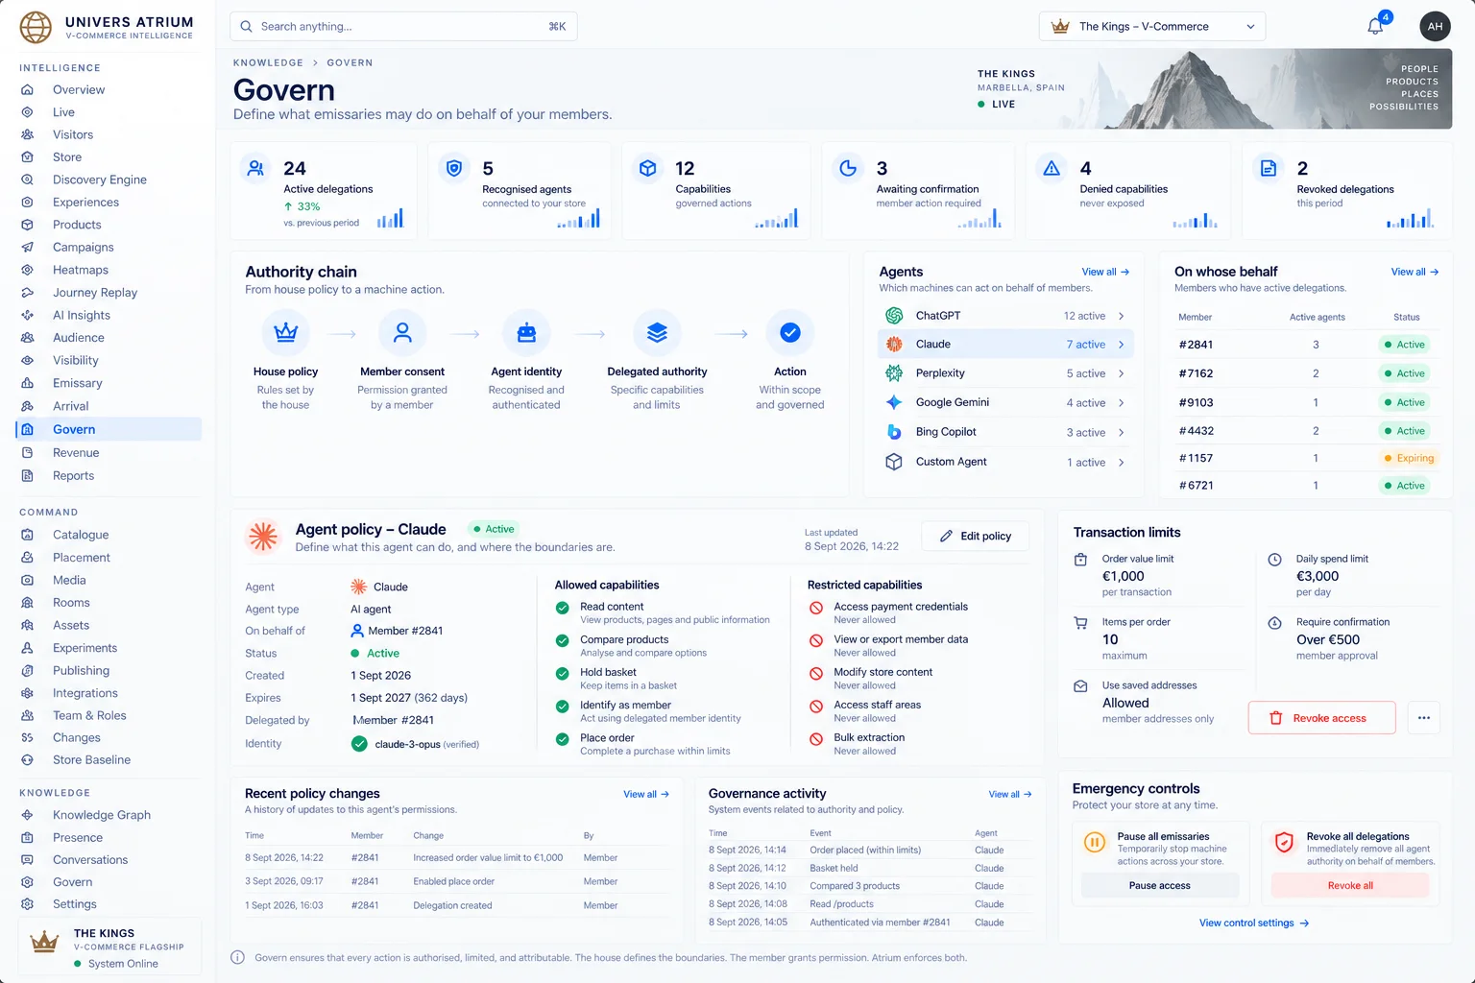This screenshot has height=983, width=1475.
Task: Click the Custom Agent cube icon
Action: coord(894,462)
